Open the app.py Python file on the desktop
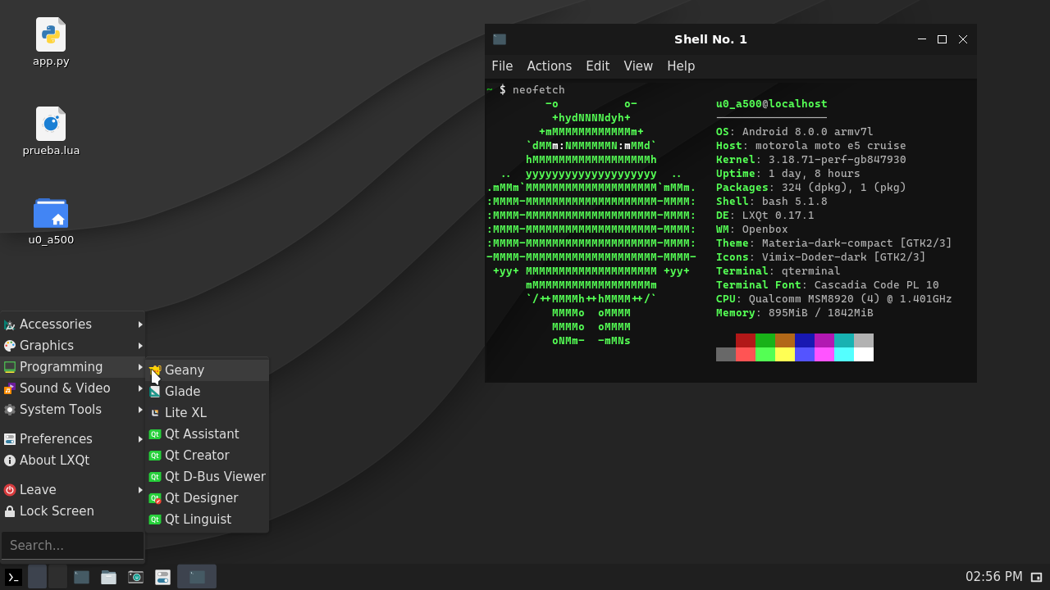 [51, 36]
